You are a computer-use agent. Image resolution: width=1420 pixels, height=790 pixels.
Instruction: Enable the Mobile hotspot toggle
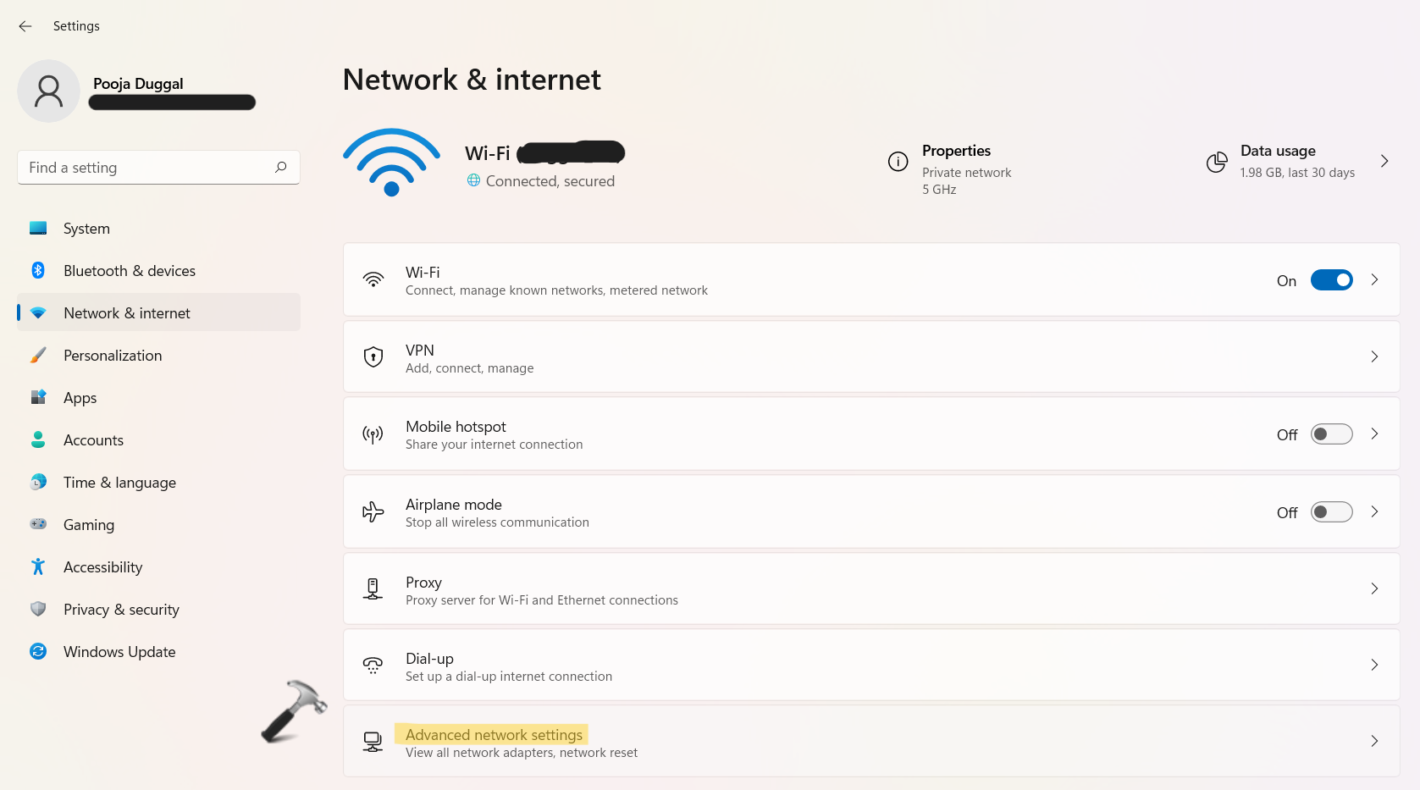tap(1331, 434)
